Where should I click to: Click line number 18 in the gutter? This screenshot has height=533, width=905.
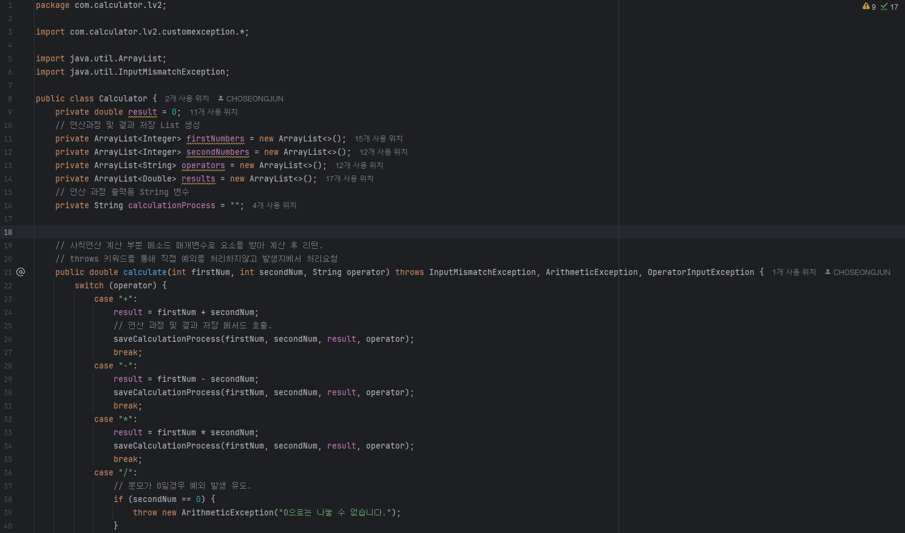coord(8,232)
